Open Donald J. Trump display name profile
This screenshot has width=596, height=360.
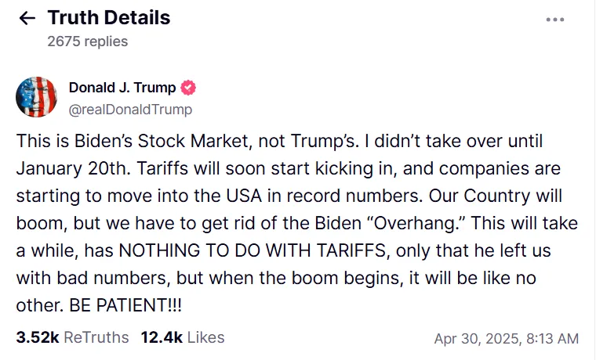click(122, 88)
